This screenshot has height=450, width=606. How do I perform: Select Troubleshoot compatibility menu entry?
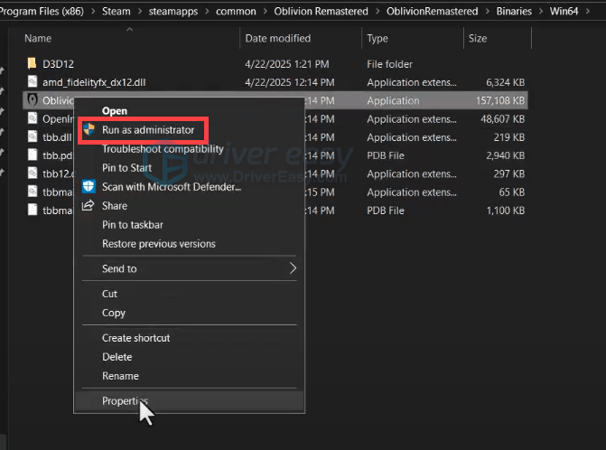coord(162,149)
